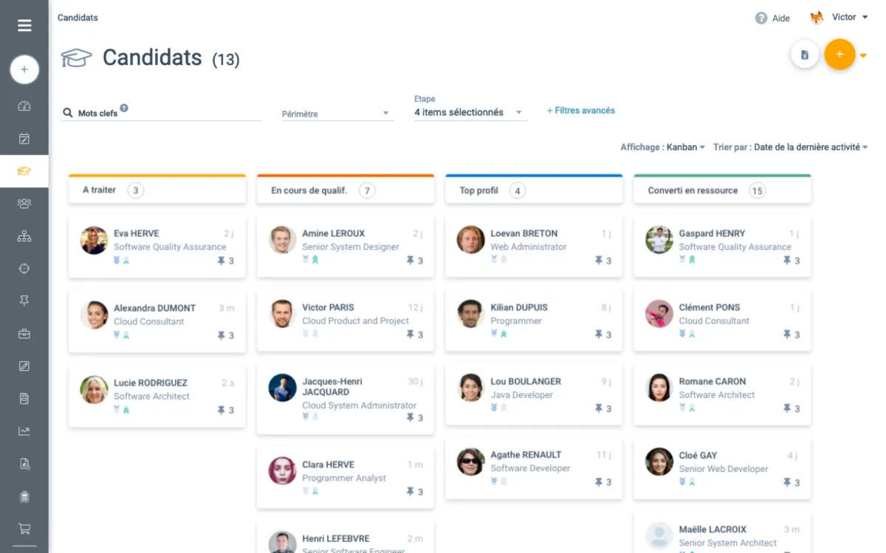Viewport: 886px width, 553px height.
Task: Open the hamburger menu in the sidebar
Action: pos(24,26)
